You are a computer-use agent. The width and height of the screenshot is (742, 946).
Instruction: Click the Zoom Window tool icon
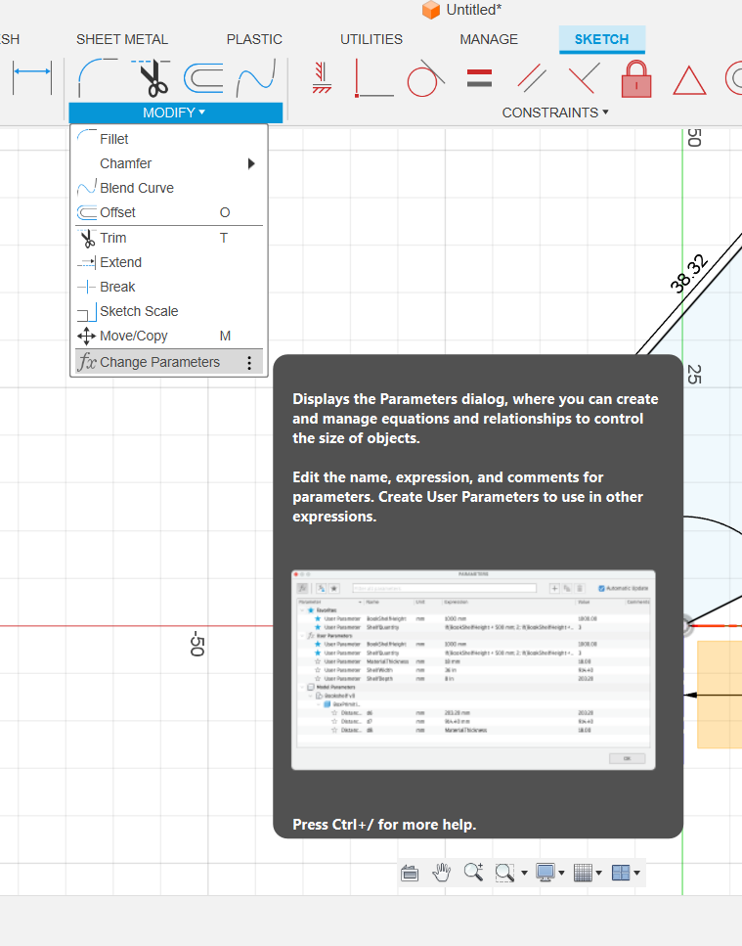[x=504, y=873]
